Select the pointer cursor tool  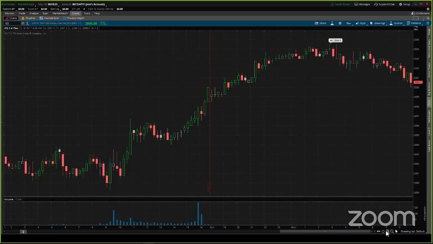click(x=396, y=231)
